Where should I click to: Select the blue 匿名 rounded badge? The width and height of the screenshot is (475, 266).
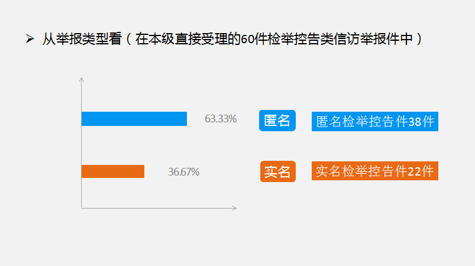click(x=277, y=121)
